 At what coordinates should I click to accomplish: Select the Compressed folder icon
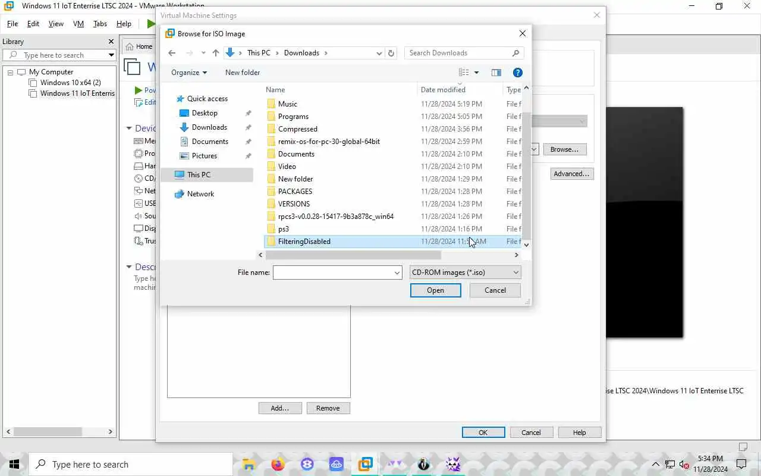click(x=271, y=129)
